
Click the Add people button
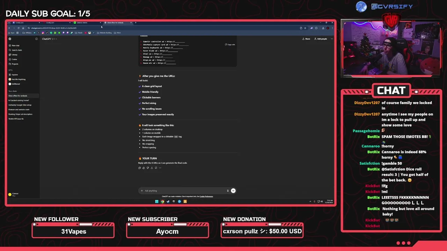coord(321,39)
